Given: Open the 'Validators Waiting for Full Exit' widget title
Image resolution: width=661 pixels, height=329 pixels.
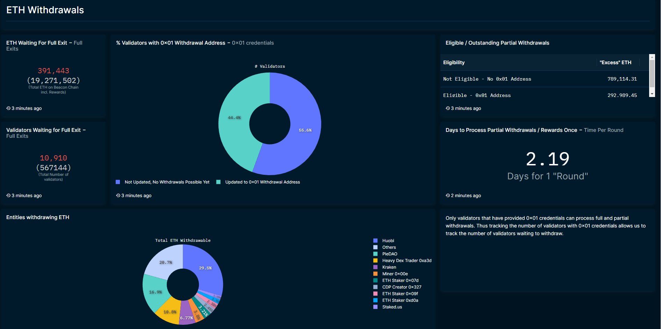Looking at the screenshot, I should pos(43,130).
